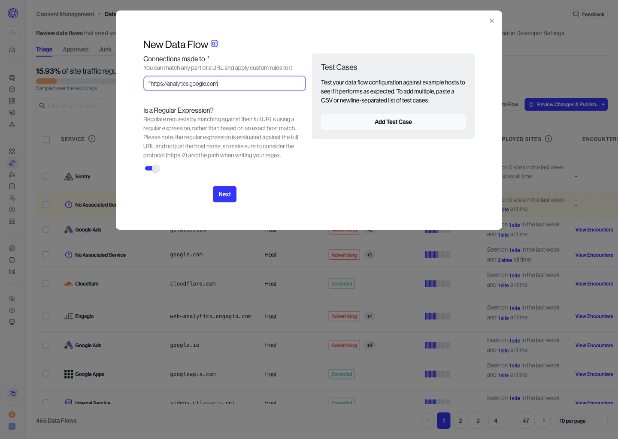The width and height of the screenshot is (618, 439).
Task: Click the Essential tag in Cloudflare row
Action: coord(342,283)
